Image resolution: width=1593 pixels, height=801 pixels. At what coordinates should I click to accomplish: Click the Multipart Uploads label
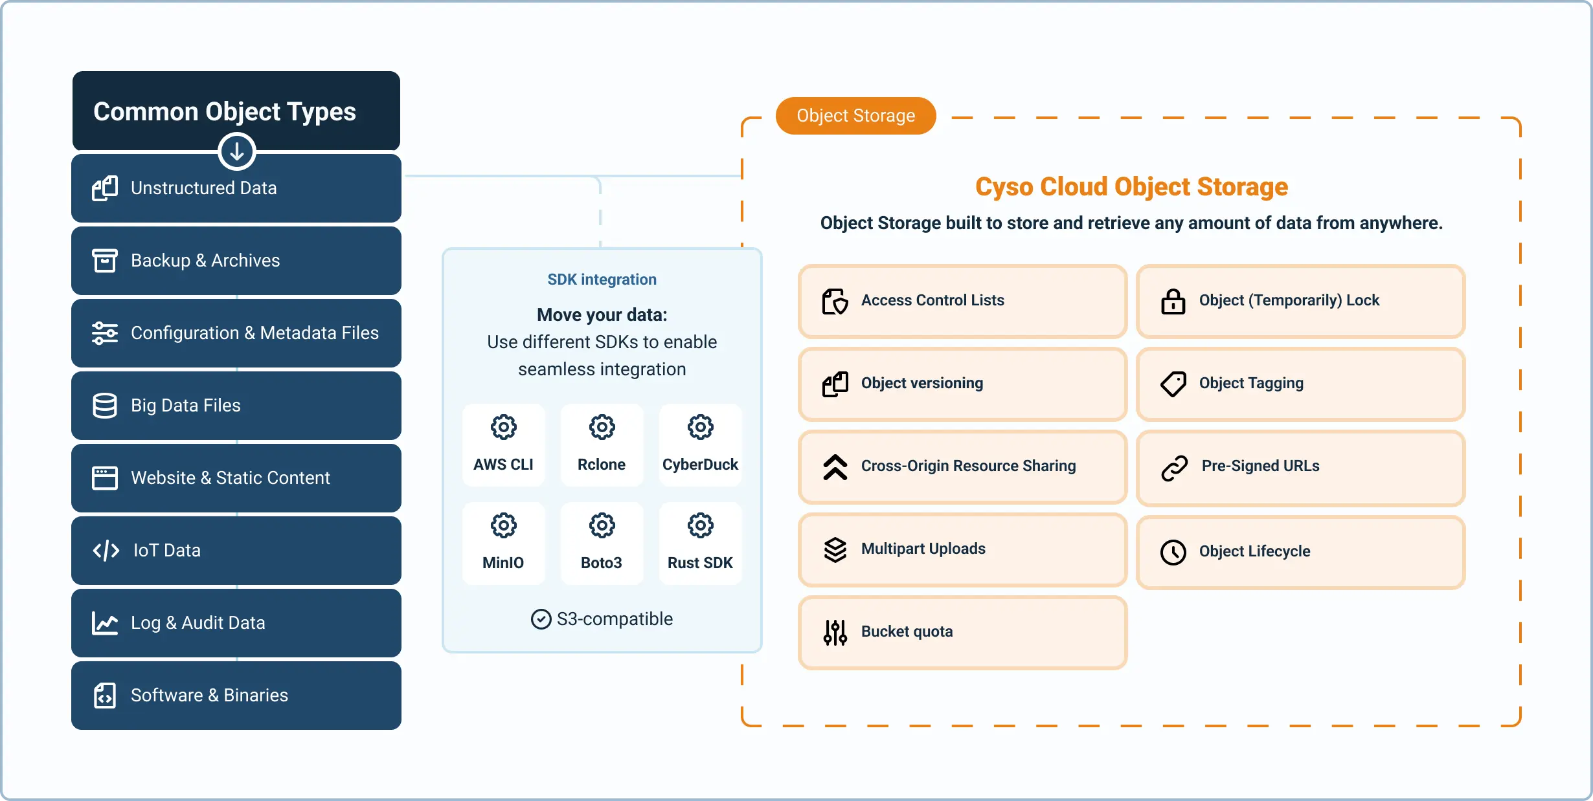923,549
